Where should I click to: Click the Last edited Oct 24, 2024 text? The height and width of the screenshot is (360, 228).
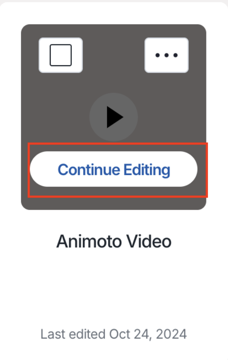(x=113, y=334)
